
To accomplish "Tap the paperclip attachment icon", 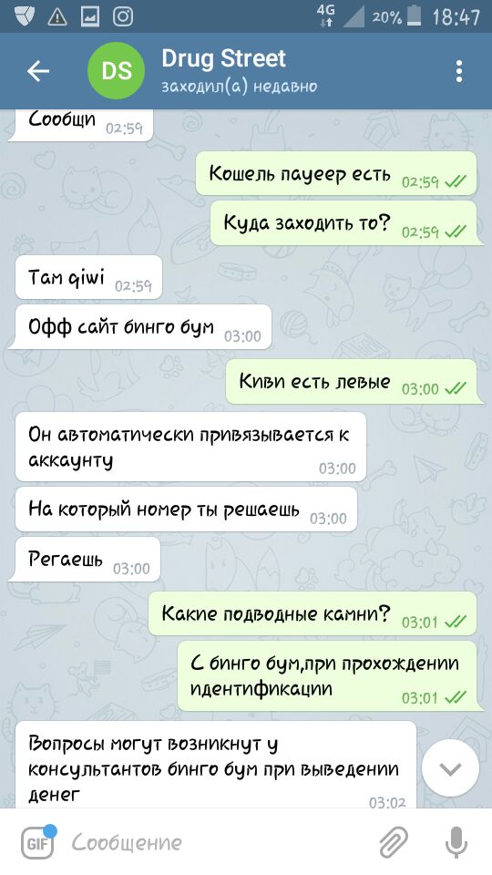I will pyautogui.click(x=394, y=842).
